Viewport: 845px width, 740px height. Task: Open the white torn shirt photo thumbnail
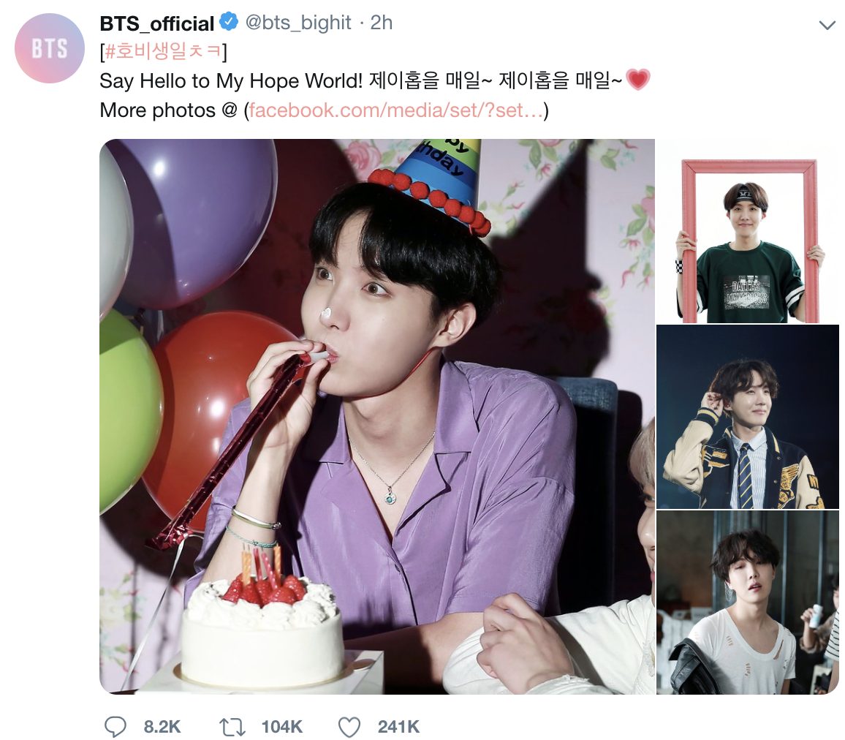tap(748, 602)
